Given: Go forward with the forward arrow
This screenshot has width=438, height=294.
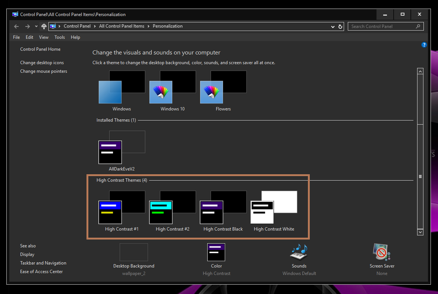Looking at the screenshot, I should coord(27,26).
